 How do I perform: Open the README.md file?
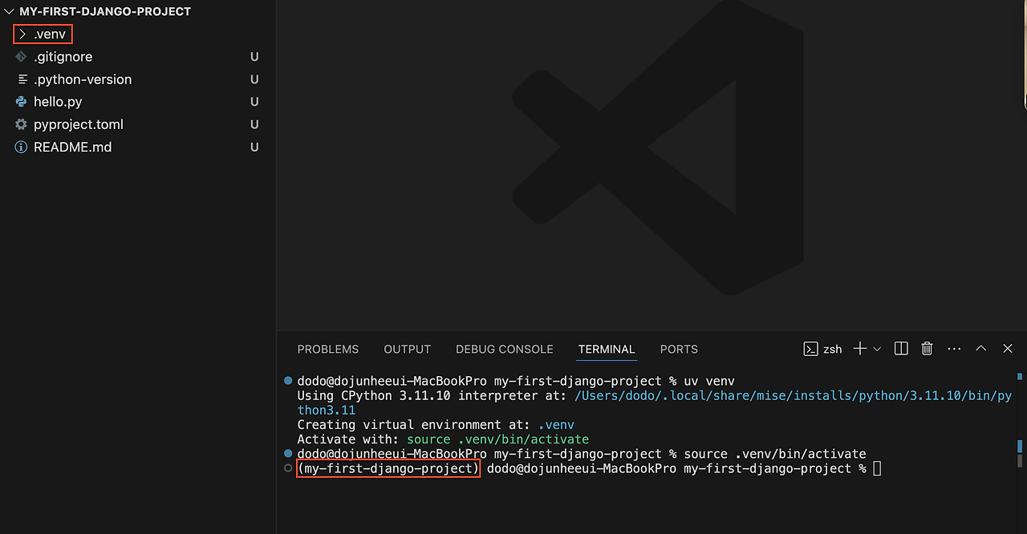(72, 147)
